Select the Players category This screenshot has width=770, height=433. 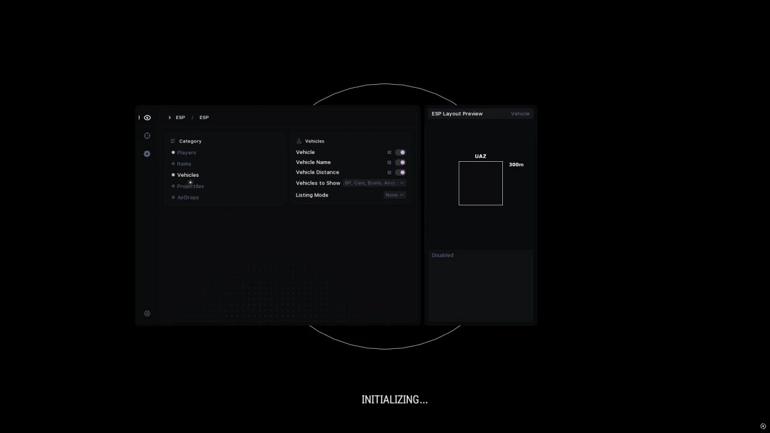tap(186, 153)
